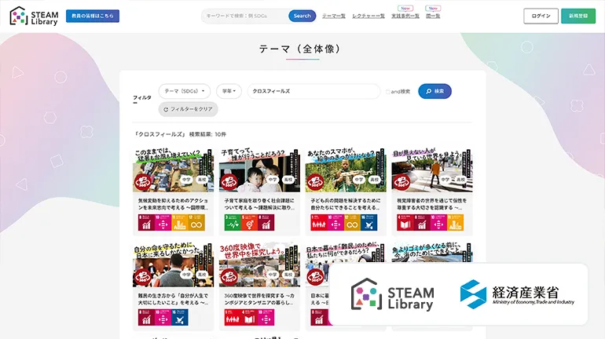The width and height of the screenshot is (605, 339).
Task: Click the フィルターをクリア button
Action: (x=188, y=109)
